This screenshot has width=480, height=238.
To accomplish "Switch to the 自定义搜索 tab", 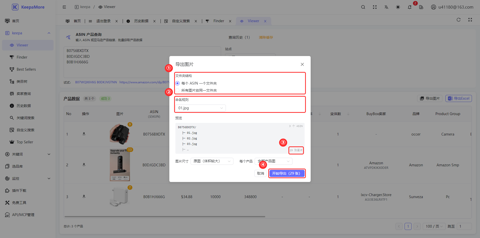I will [x=181, y=21].
